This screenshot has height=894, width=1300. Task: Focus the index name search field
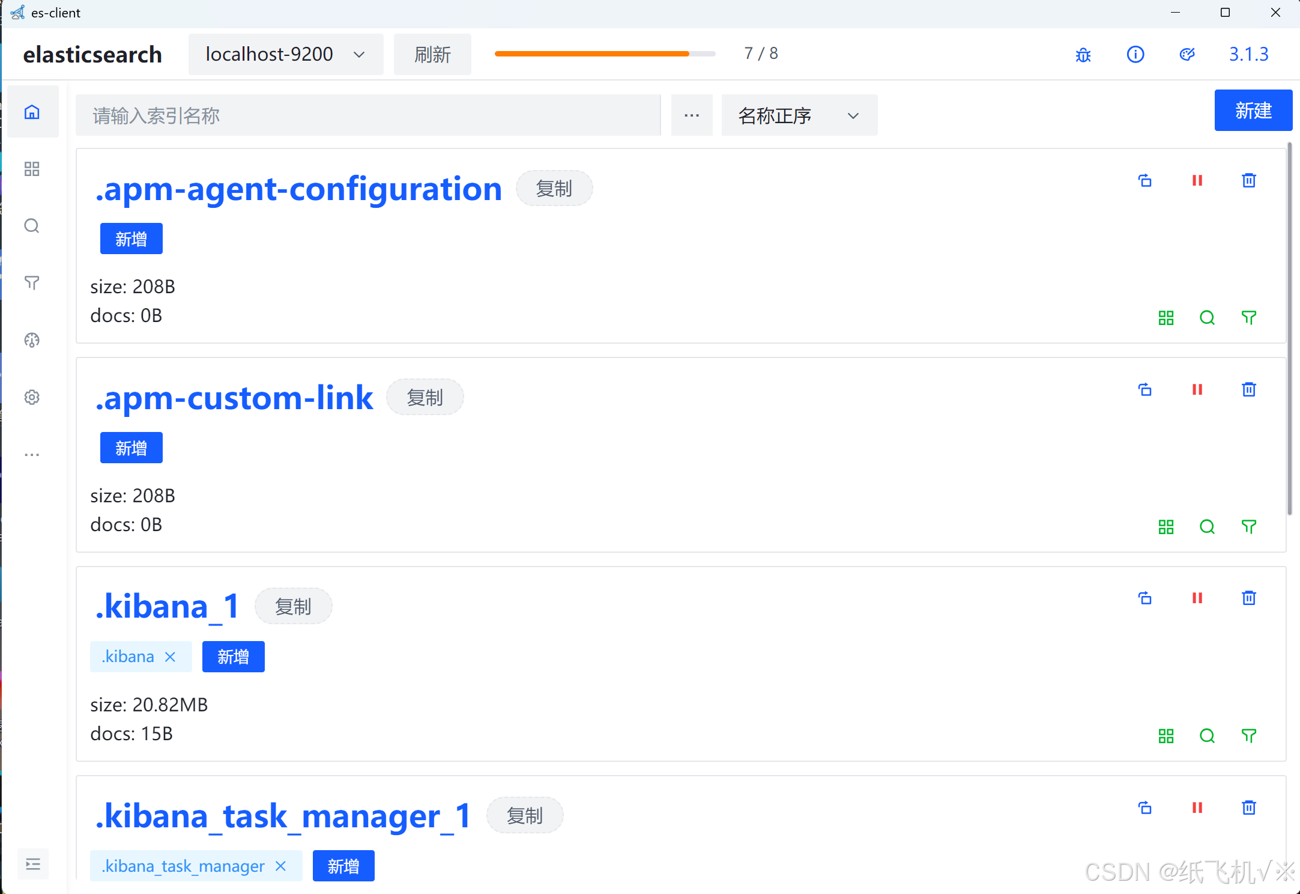point(368,115)
